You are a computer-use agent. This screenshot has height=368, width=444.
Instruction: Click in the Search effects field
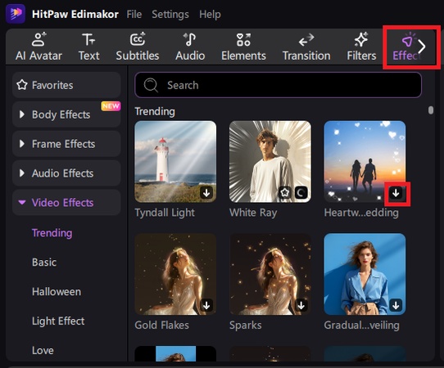(278, 85)
